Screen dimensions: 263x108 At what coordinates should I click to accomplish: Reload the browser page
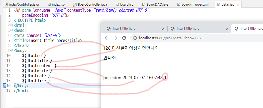point(124,38)
